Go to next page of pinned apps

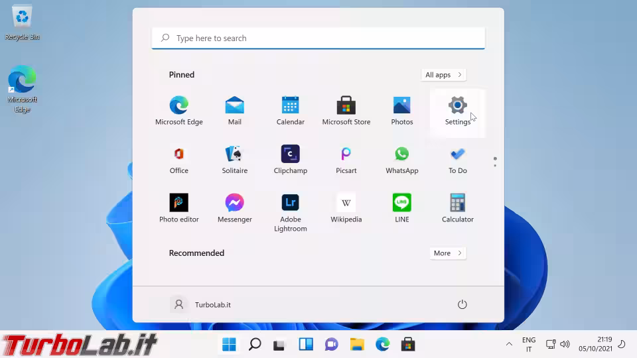click(495, 165)
